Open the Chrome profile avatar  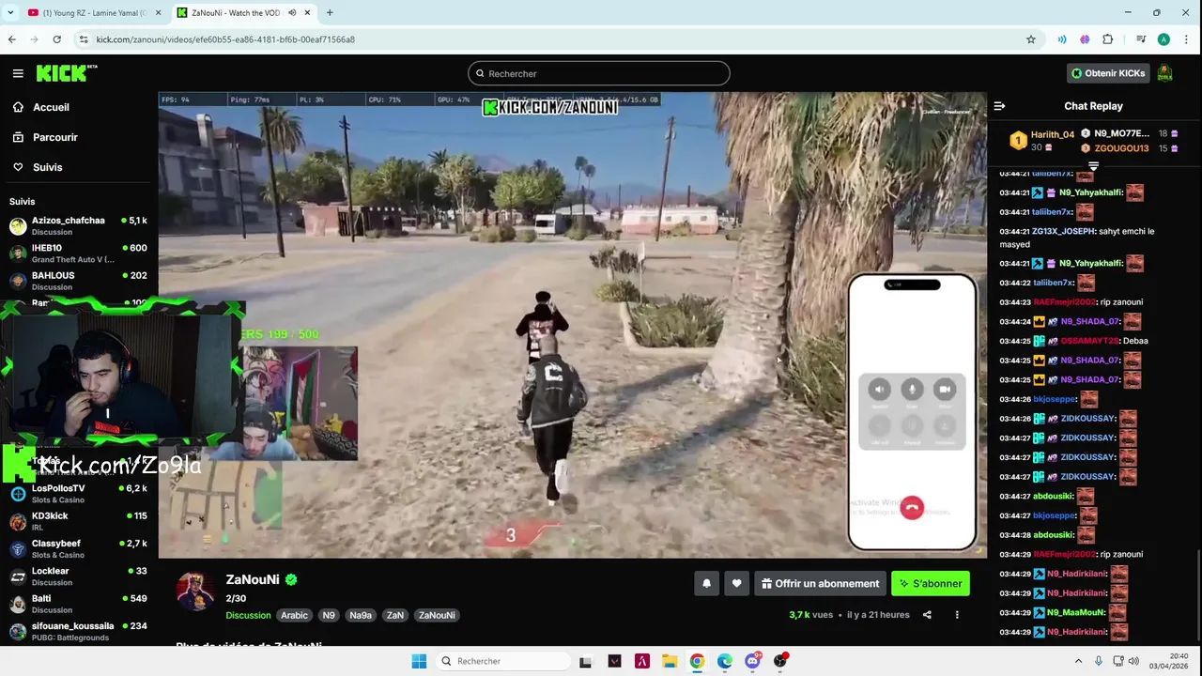(1163, 39)
